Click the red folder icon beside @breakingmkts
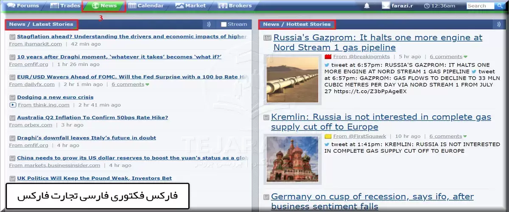This screenshot has height=212, width=509. pos(328,56)
